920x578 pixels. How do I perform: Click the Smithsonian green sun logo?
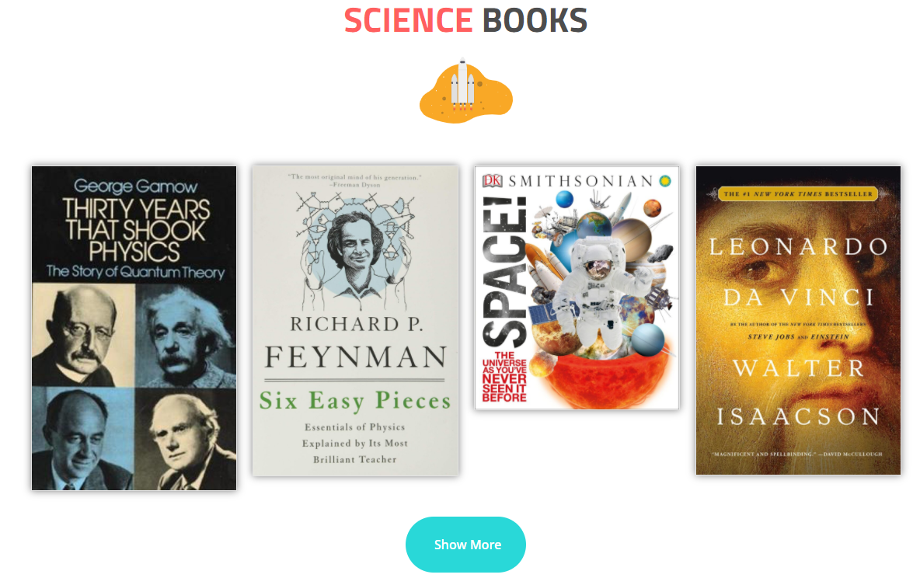[665, 181]
